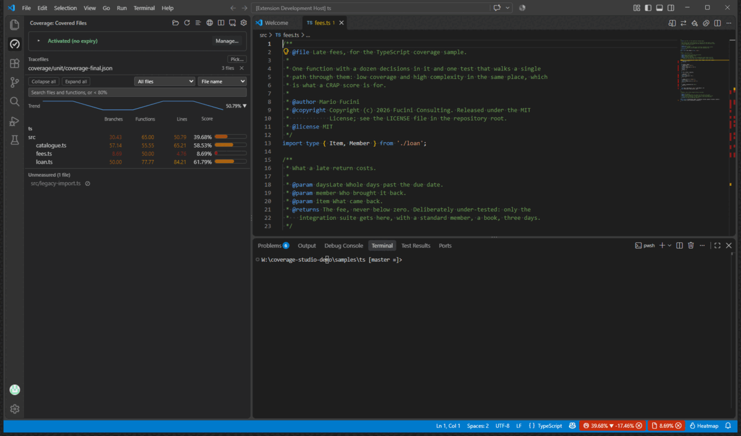Click the 39.68% coverage status bar item
Image resolution: width=741 pixels, height=436 pixels.
click(x=611, y=426)
